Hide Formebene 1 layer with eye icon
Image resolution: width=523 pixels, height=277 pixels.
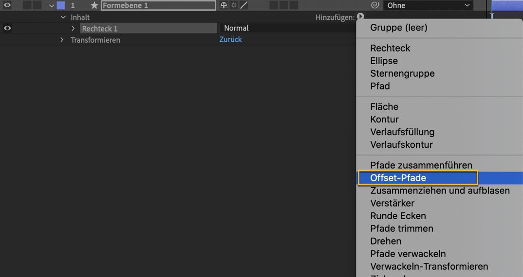tap(7, 5)
